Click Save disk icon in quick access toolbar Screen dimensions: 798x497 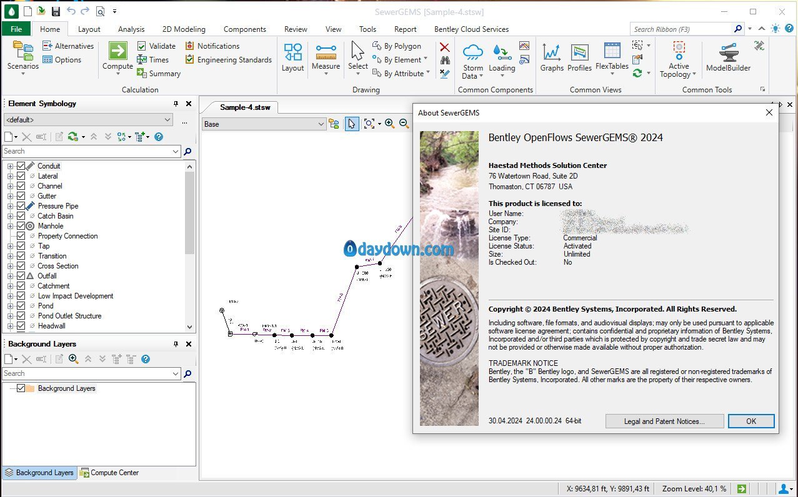click(x=56, y=11)
